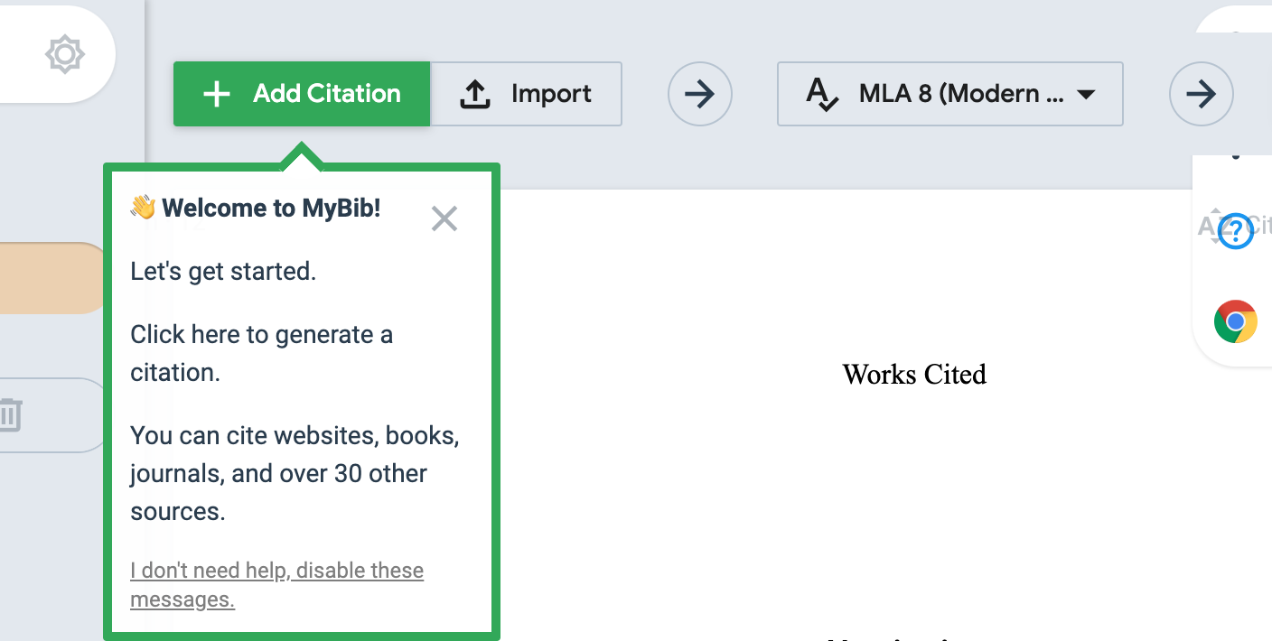Click the Welcome to MyBib! heading
Image resolution: width=1272 pixels, height=641 pixels.
point(271,209)
